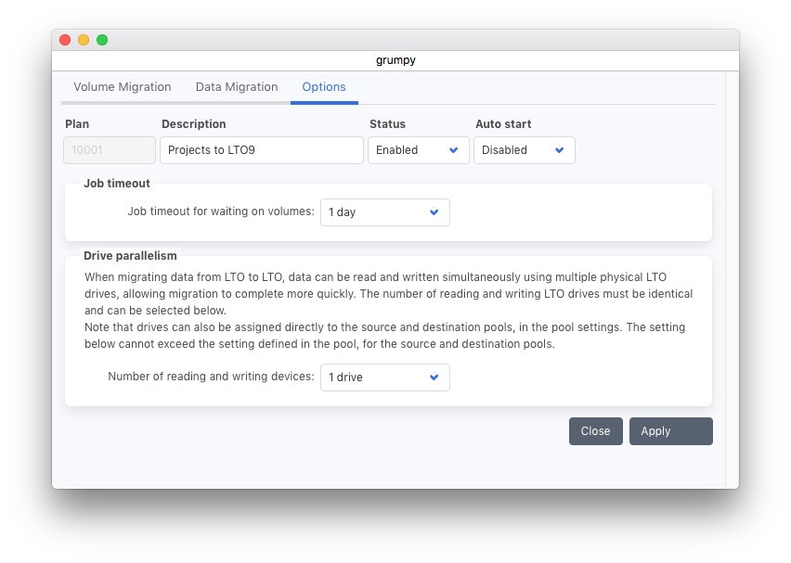This screenshot has width=791, height=563.
Task: Apply the migration plan settings
Action: [x=670, y=431]
